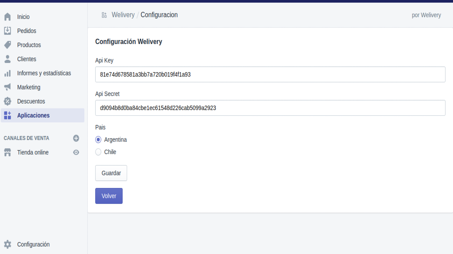
Task: Click the por Welivery text
Action: (426, 15)
